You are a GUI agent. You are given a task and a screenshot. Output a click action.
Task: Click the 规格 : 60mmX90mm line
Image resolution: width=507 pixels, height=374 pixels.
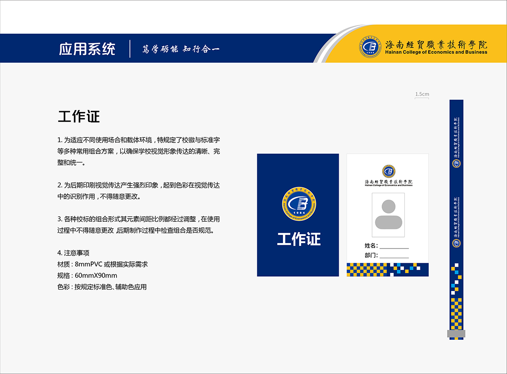[x=87, y=276]
